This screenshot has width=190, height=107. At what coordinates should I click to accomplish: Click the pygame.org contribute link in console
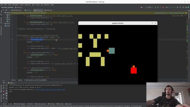tap(50, 89)
